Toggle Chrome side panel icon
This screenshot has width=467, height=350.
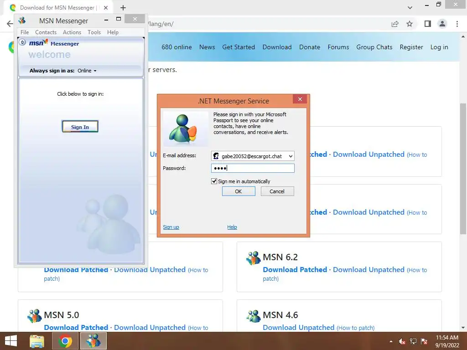[428, 24]
